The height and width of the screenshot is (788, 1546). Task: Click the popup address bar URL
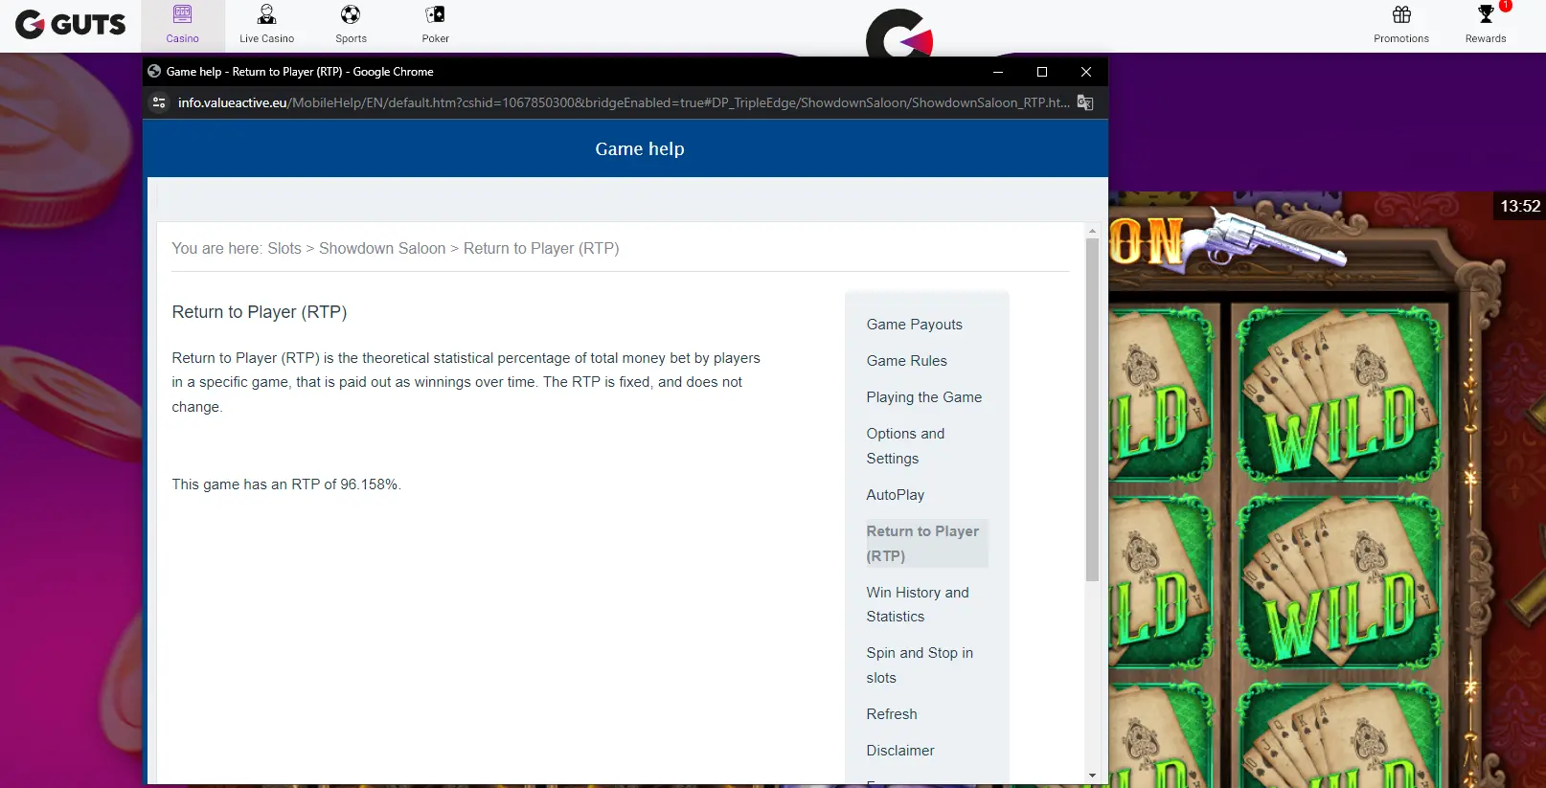click(x=624, y=102)
